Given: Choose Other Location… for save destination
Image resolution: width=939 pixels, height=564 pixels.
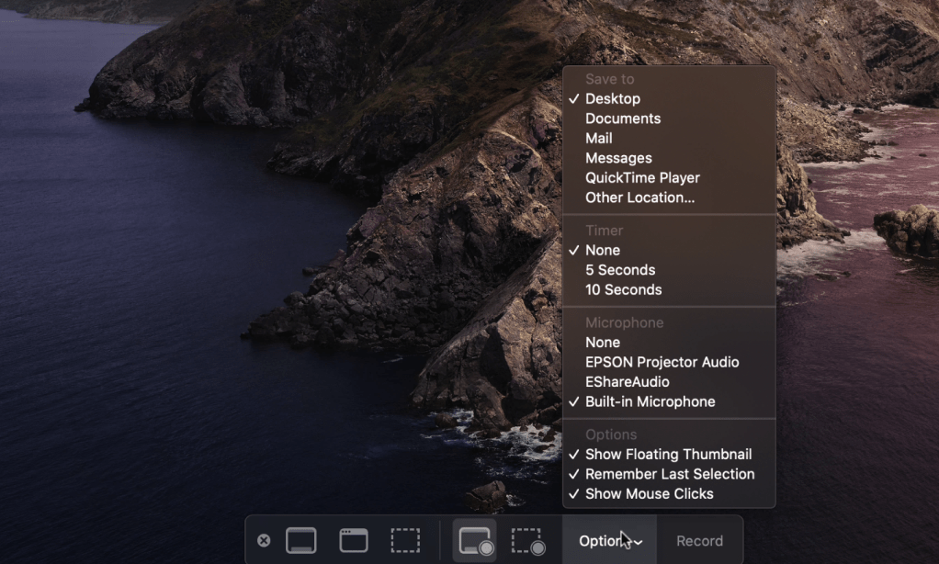Looking at the screenshot, I should pyautogui.click(x=639, y=197).
